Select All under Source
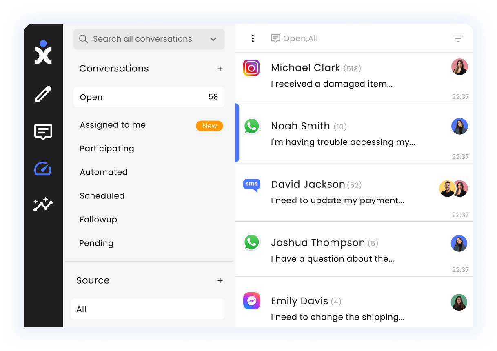Screen dimensions: 497x351 point(148,309)
